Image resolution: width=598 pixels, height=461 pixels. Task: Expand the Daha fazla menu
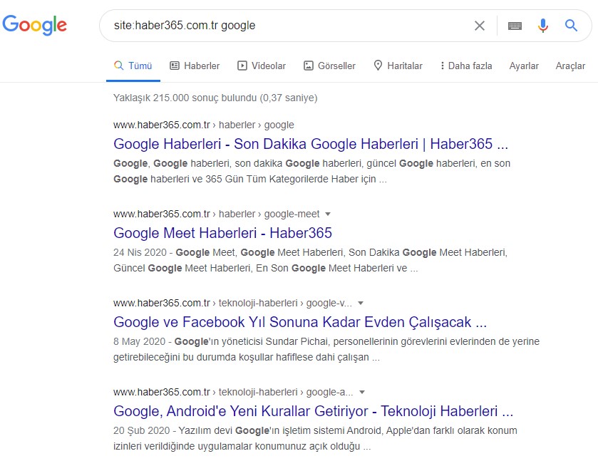click(x=466, y=66)
